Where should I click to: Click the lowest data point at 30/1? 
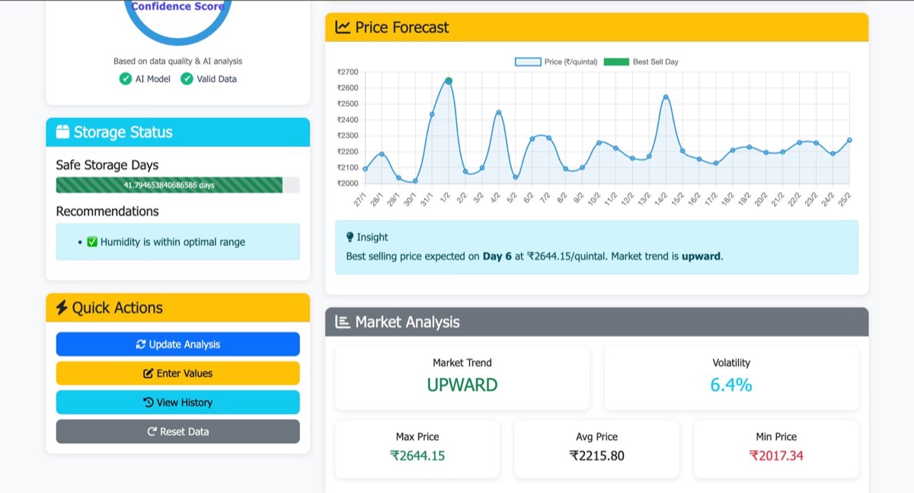[415, 181]
